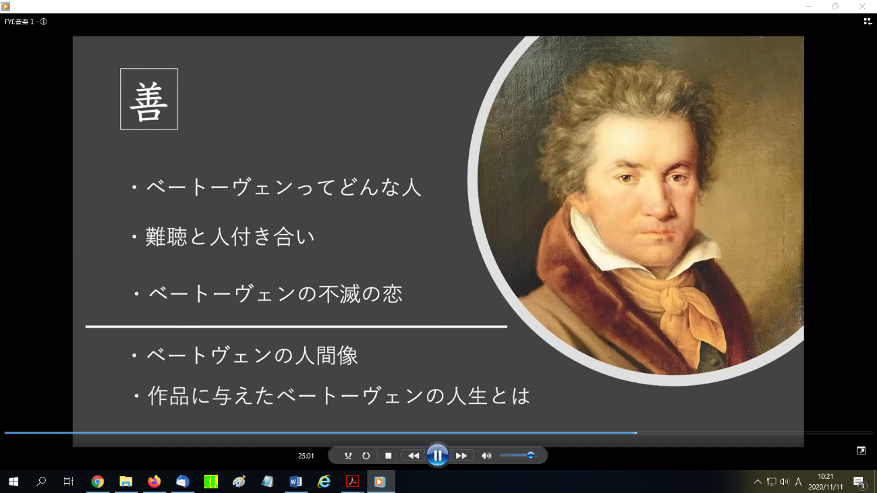Open File Explorer from the taskbar
877x493 pixels.
click(126, 482)
